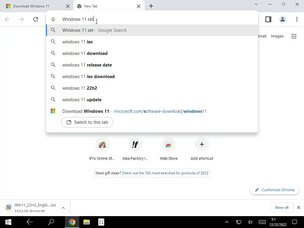This screenshot has height=228, width=304.
Task: Open the taskbar clock and date
Action: tap(278, 222)
